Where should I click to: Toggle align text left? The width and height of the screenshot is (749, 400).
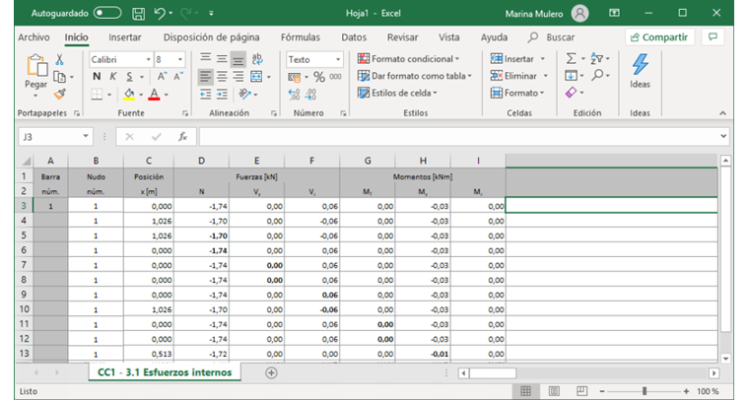205,77
